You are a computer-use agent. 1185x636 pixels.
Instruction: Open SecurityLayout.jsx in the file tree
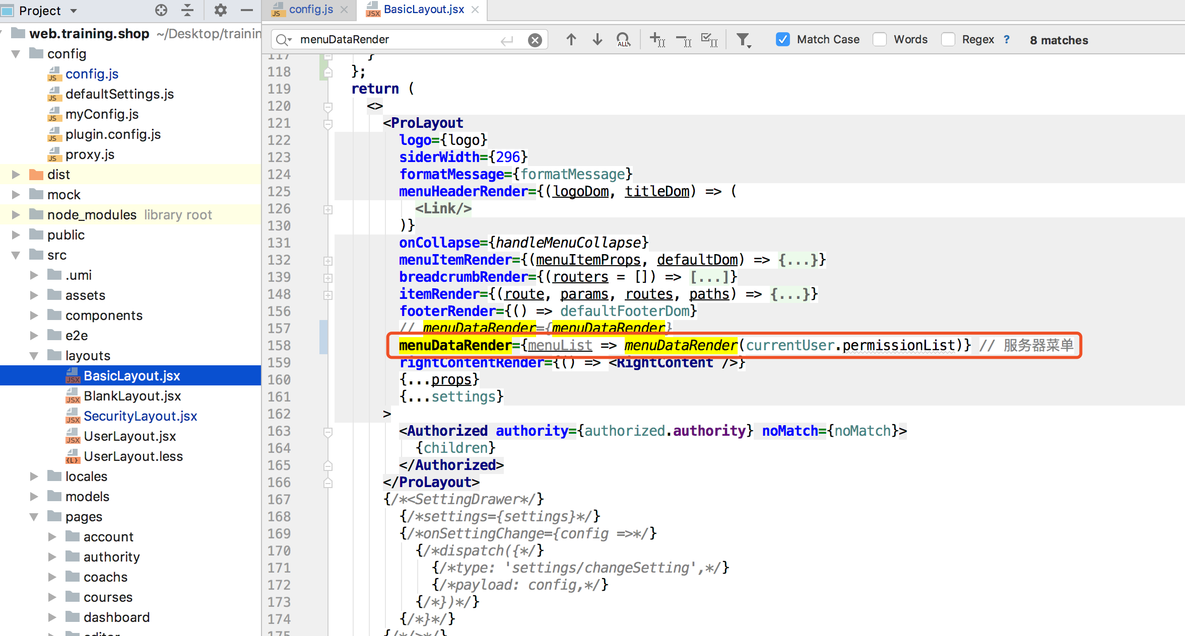140,416
